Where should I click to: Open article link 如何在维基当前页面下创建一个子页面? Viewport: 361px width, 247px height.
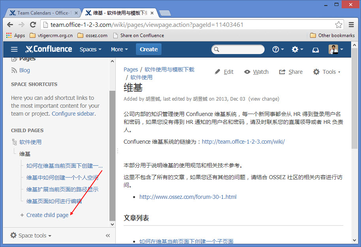186,241
